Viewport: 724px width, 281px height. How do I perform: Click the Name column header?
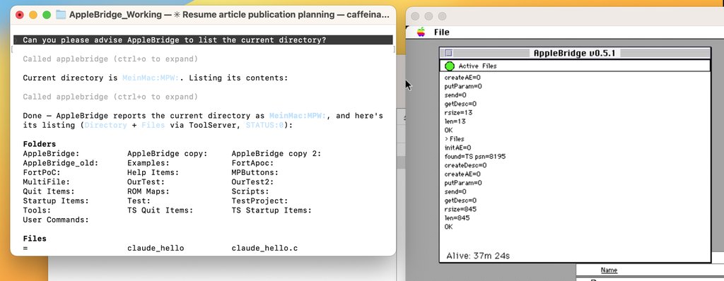pos(609,270)
